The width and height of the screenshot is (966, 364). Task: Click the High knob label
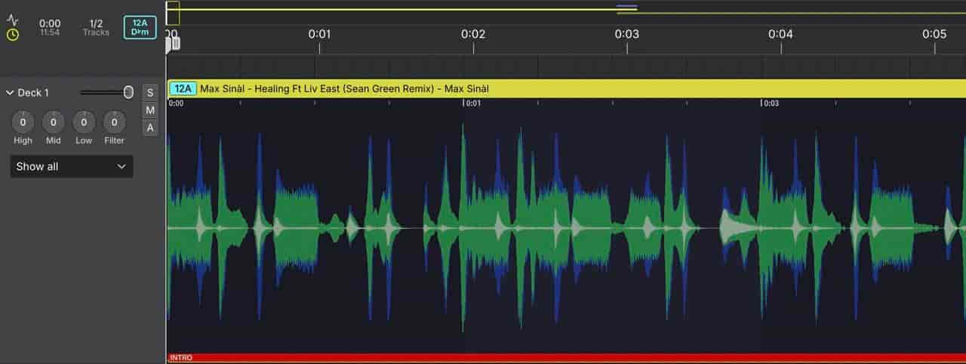point(23,140)
